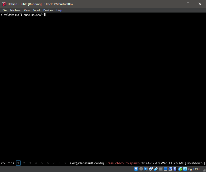Open the File menu
The width and height of the screenshot is (206, 172).
[5, 10]
